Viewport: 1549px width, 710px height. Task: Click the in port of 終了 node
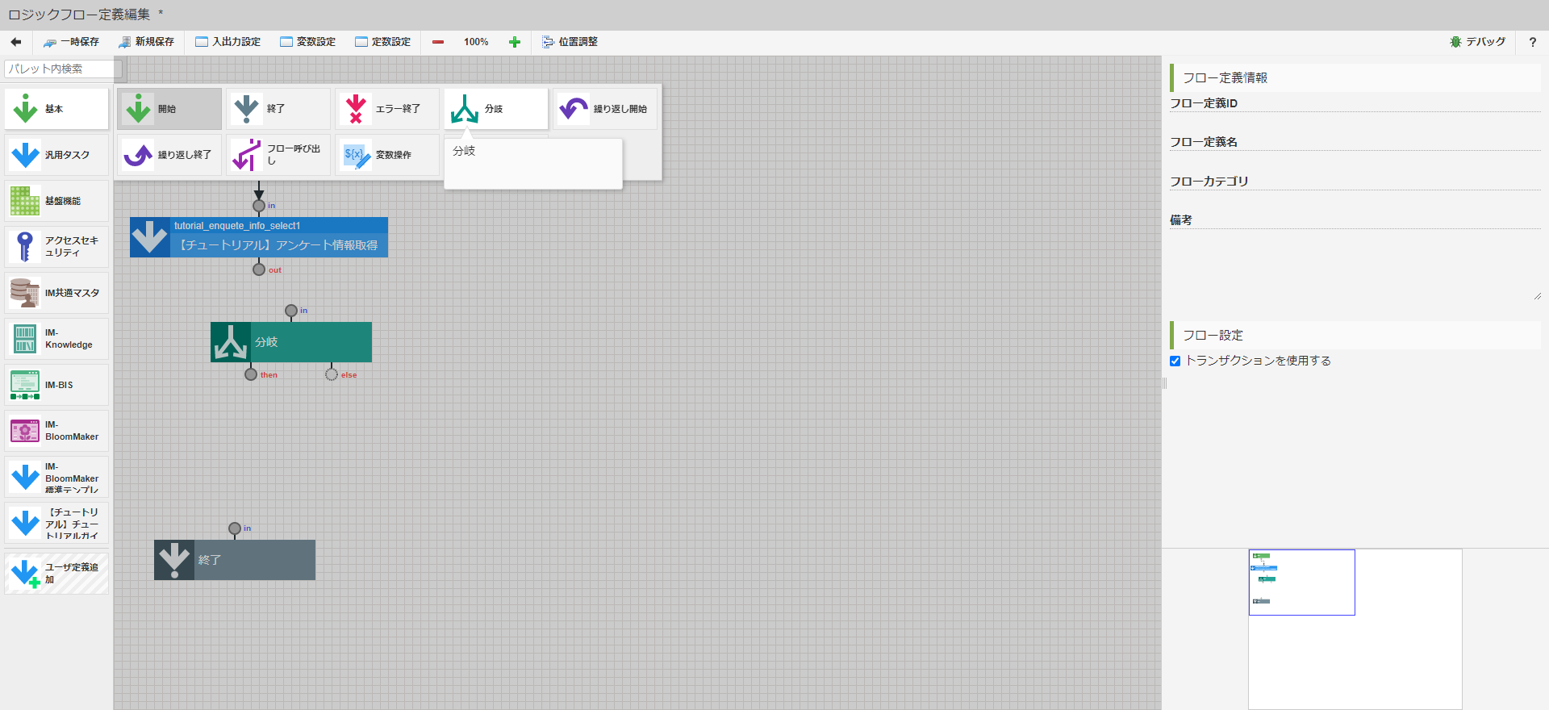pyautogui.click(x=235, y=528)
